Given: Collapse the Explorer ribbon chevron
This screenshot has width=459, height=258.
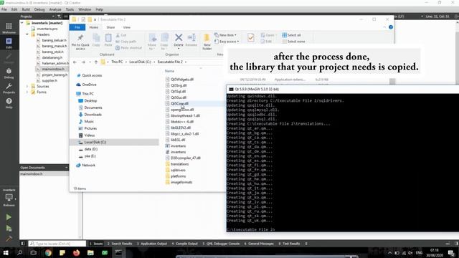Looking at the screenshot, I should pyautogui.click(x=384, y=27).
